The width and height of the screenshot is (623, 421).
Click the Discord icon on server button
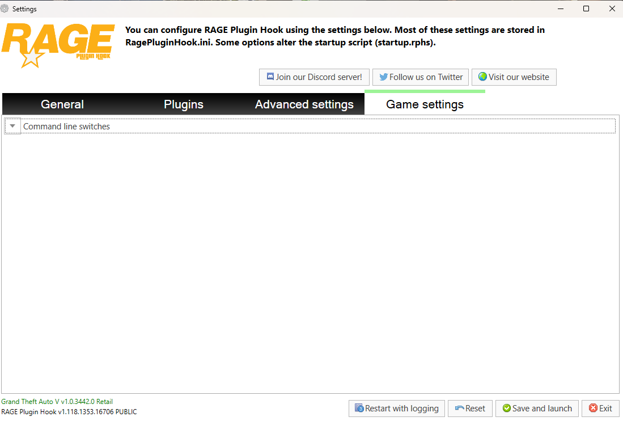coord(270,77)
